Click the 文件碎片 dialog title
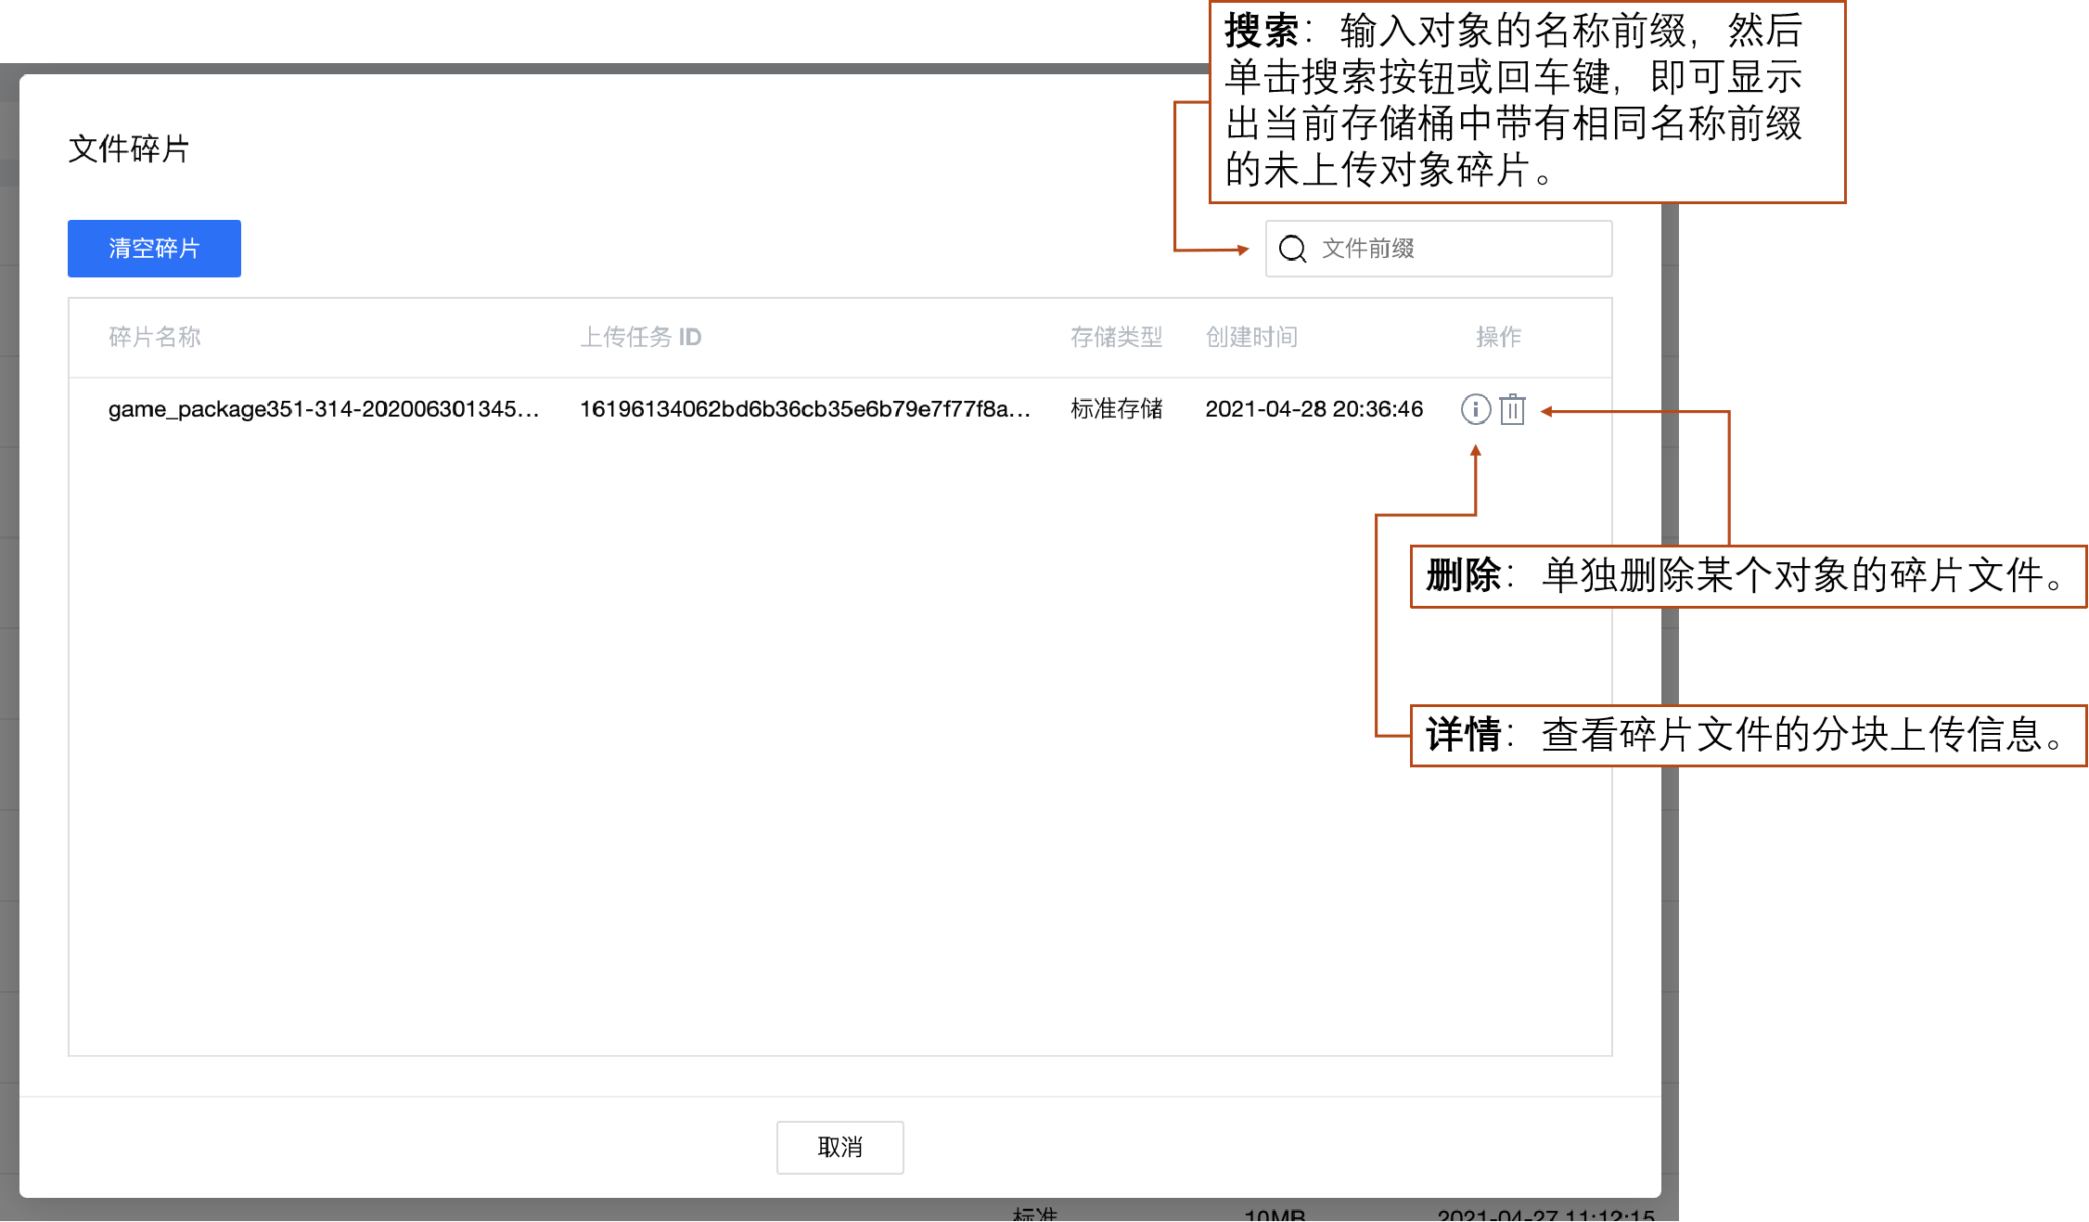The height and width of the screenshot is (1222, 2089). (129, 148)
